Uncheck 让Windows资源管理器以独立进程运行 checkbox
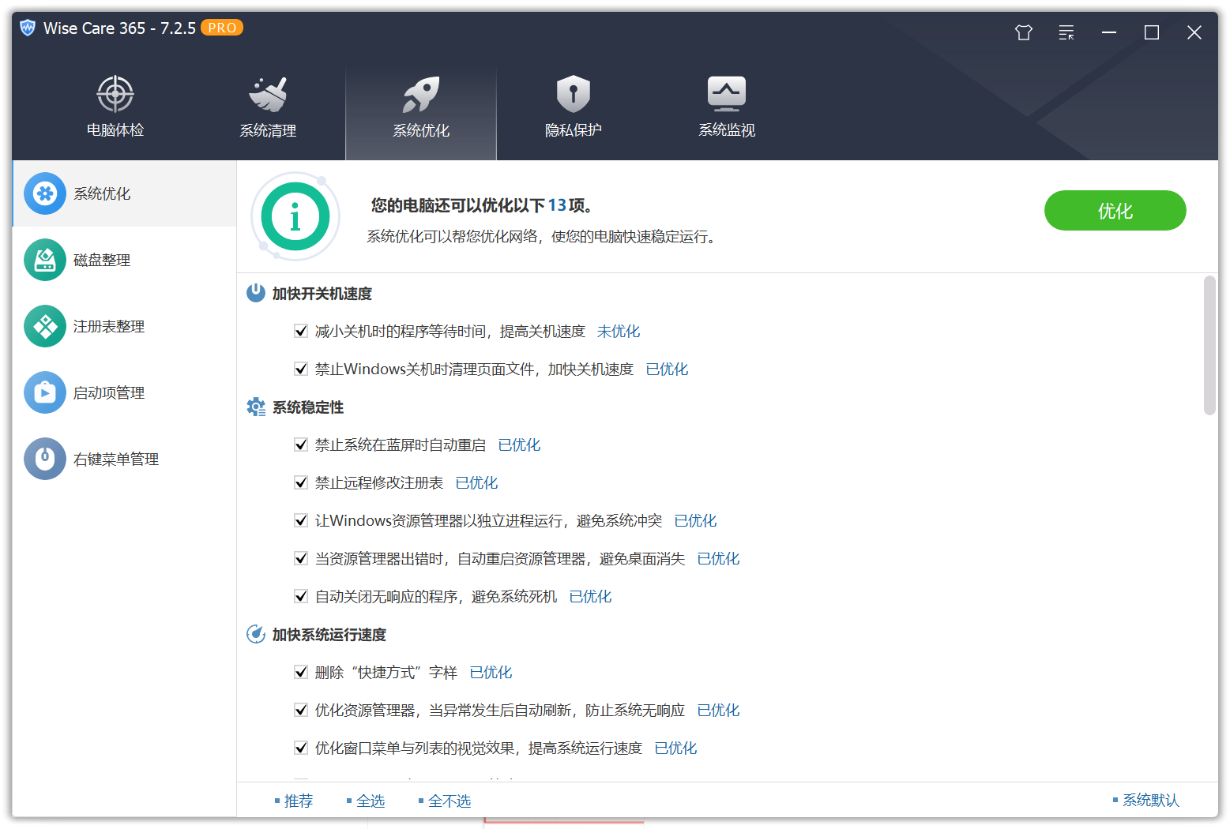Image resolution: width=1230 pixels, height=829 pixels. pyautogui.click(x=301, y=520)
